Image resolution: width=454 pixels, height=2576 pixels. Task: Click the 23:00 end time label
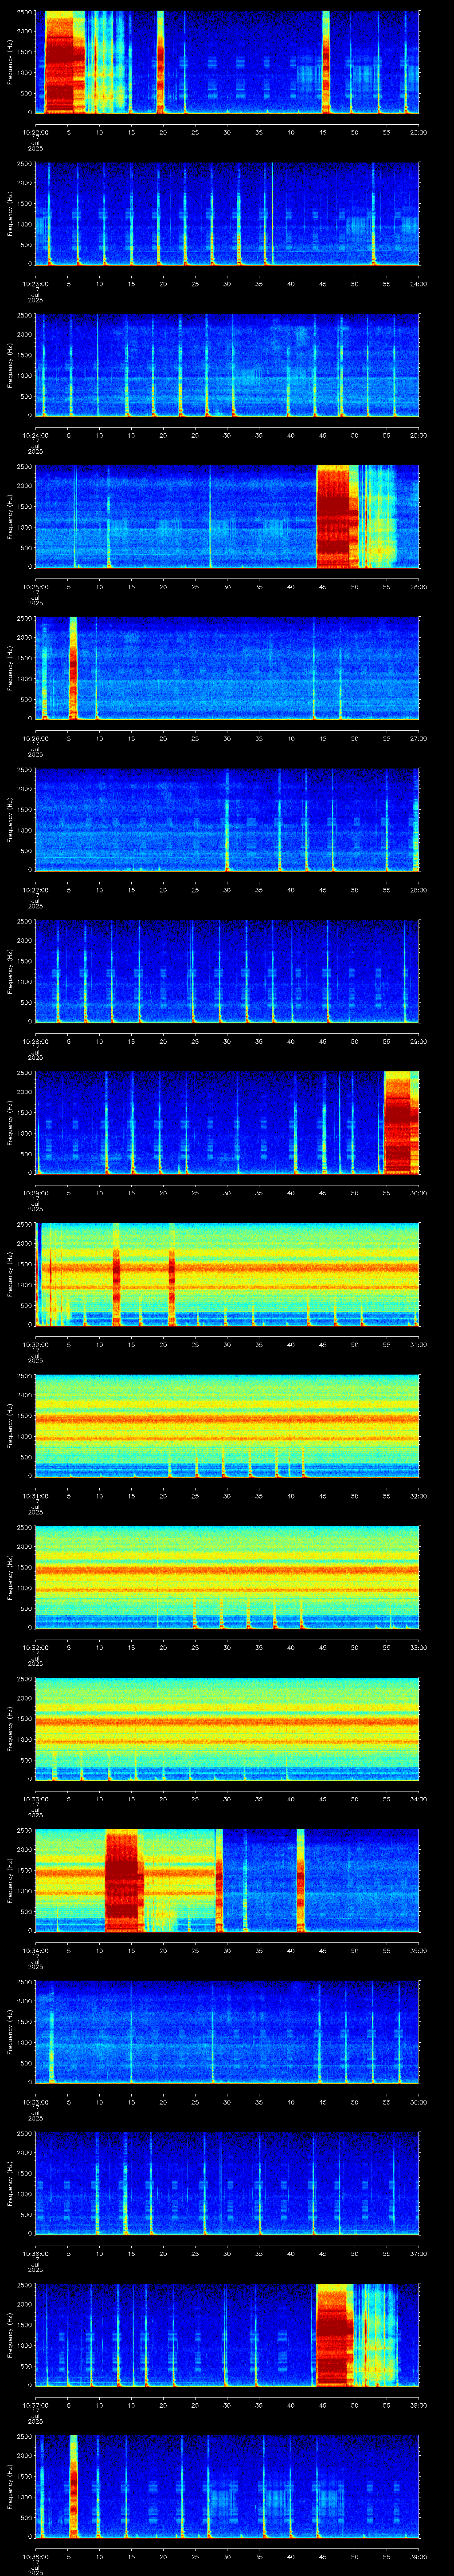coord(419,132)
